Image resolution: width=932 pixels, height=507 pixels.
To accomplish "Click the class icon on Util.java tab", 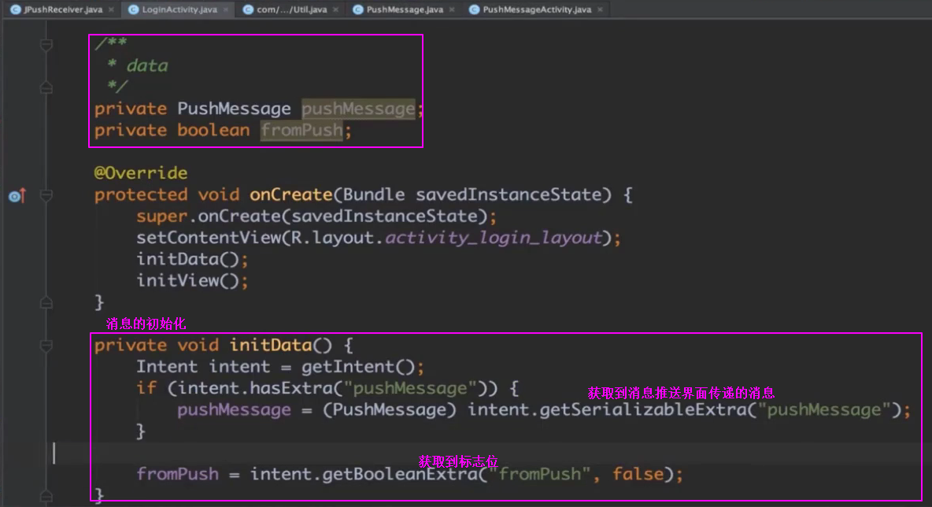I will (x=247, y=9).
